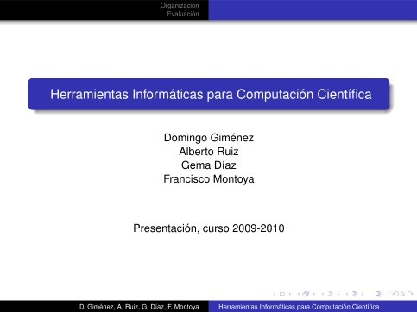Viewport: 417px width, 312px height.
Task: Click the go-forward curved arrow icon
Action: (x=410, y=294)
